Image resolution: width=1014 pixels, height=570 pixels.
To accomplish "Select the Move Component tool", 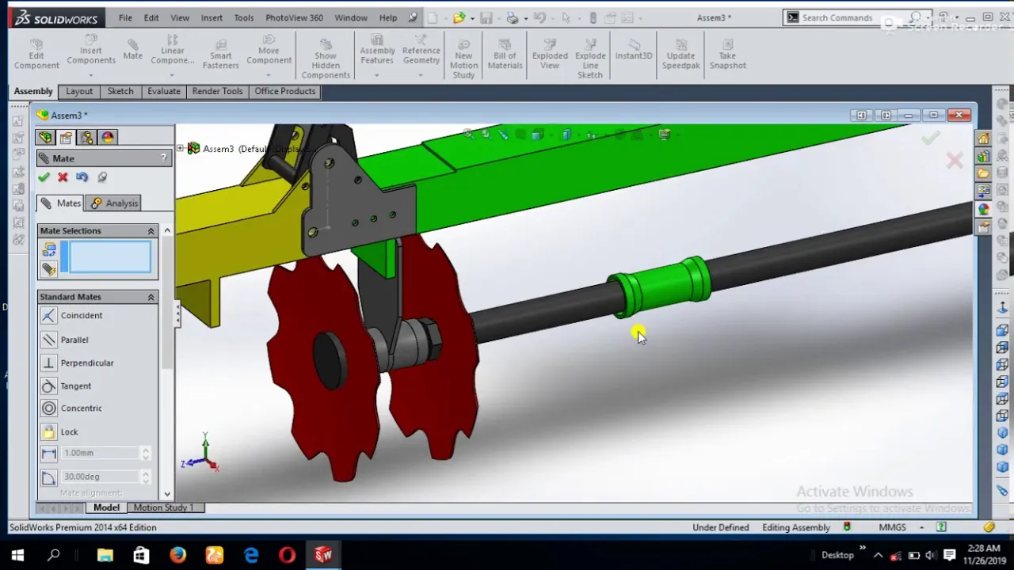I will pos(269,50).
